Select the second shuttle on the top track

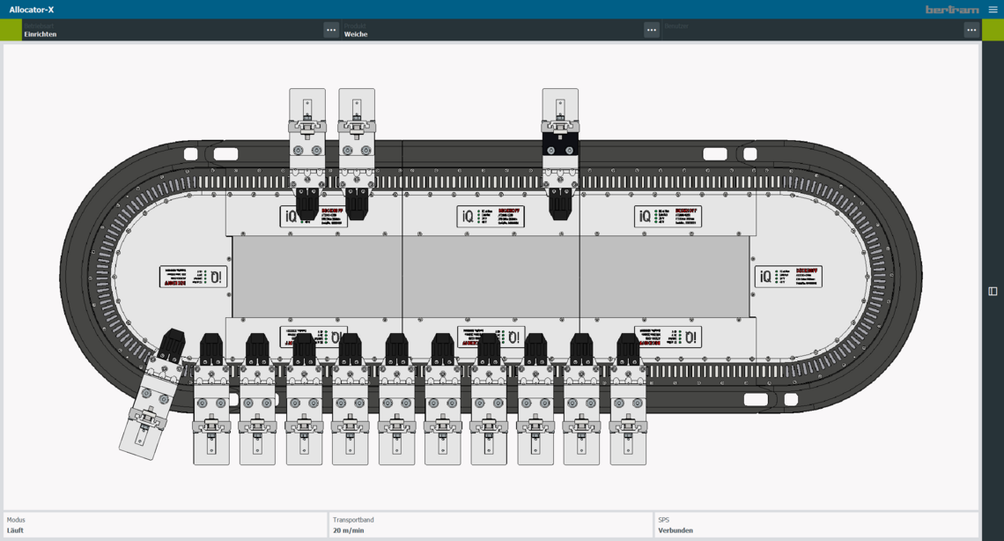[x=357, y=150]
